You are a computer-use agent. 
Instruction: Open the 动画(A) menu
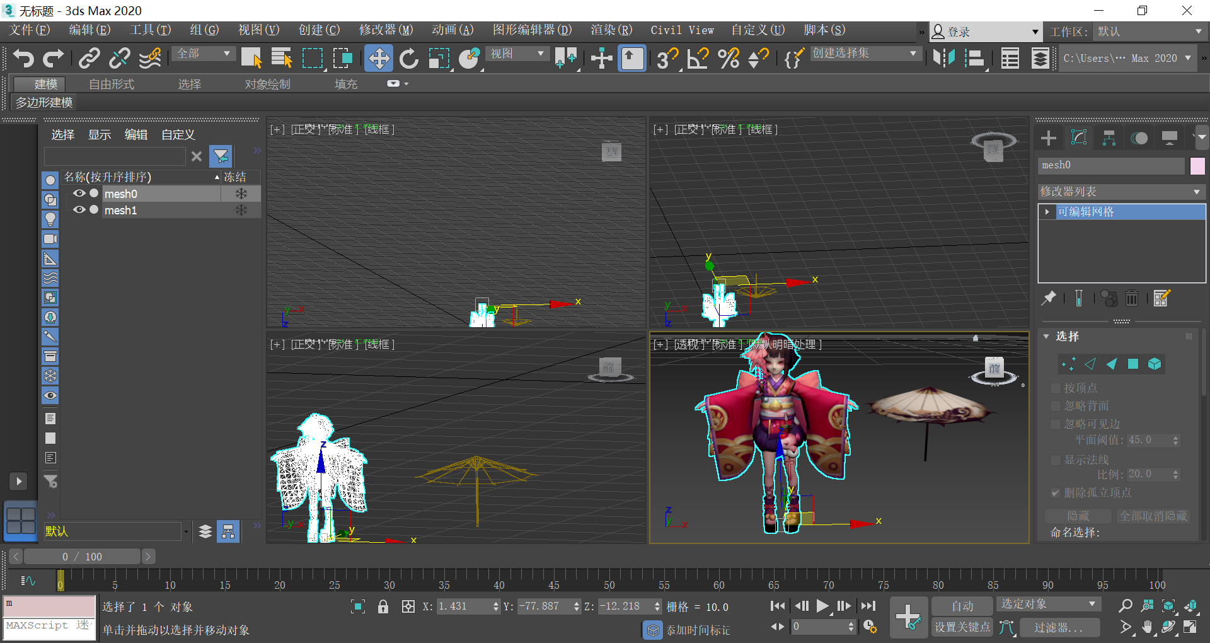(452, 30)
